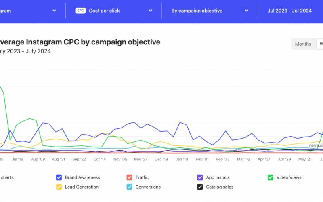This screenshot has width=323, height=202.
Task: Hide the Video Views series
Action: coord(271,177)
